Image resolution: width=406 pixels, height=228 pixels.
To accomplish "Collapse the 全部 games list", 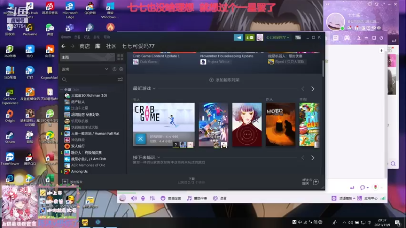I will 62,90.
